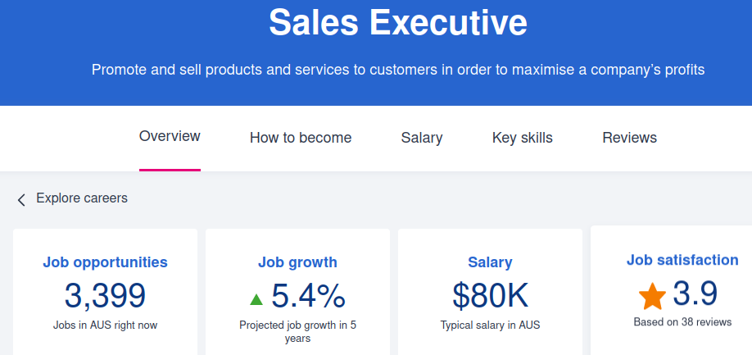Open the Overview tab
The width and height of the screenshot is (752, 355).
click(x=170, y=136)
